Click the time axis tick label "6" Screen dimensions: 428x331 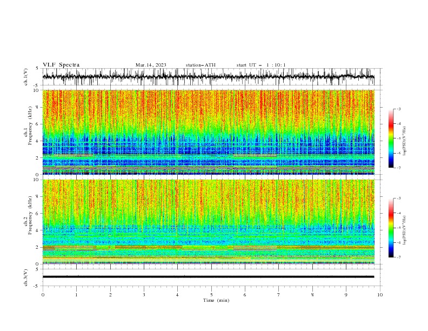pyautogui.click(x=245, y=295)
